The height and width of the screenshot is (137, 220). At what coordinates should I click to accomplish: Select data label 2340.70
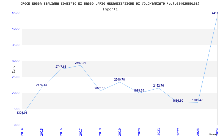pyautogui.click(x=119, y=79)
